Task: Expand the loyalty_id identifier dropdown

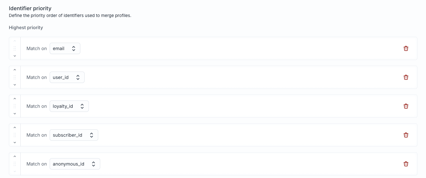Action: [69, 106]
